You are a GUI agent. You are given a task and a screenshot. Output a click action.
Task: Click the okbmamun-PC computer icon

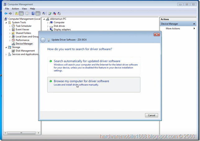point(48,19)
